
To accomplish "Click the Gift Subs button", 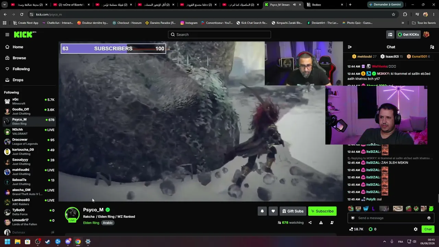I will [293, 211].
